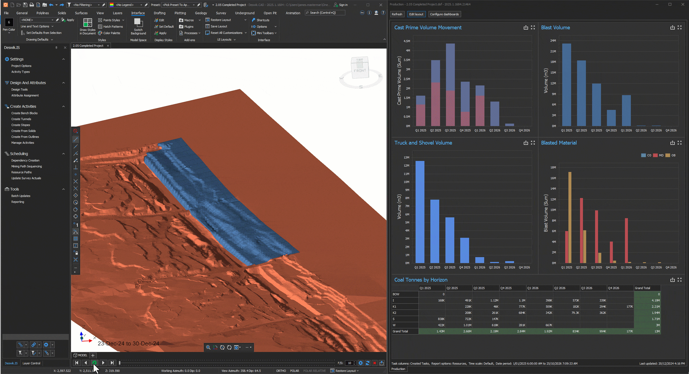The image size is (689, 374).
Task: Click the rainbow legend color swatch
Action: (111, 5)
